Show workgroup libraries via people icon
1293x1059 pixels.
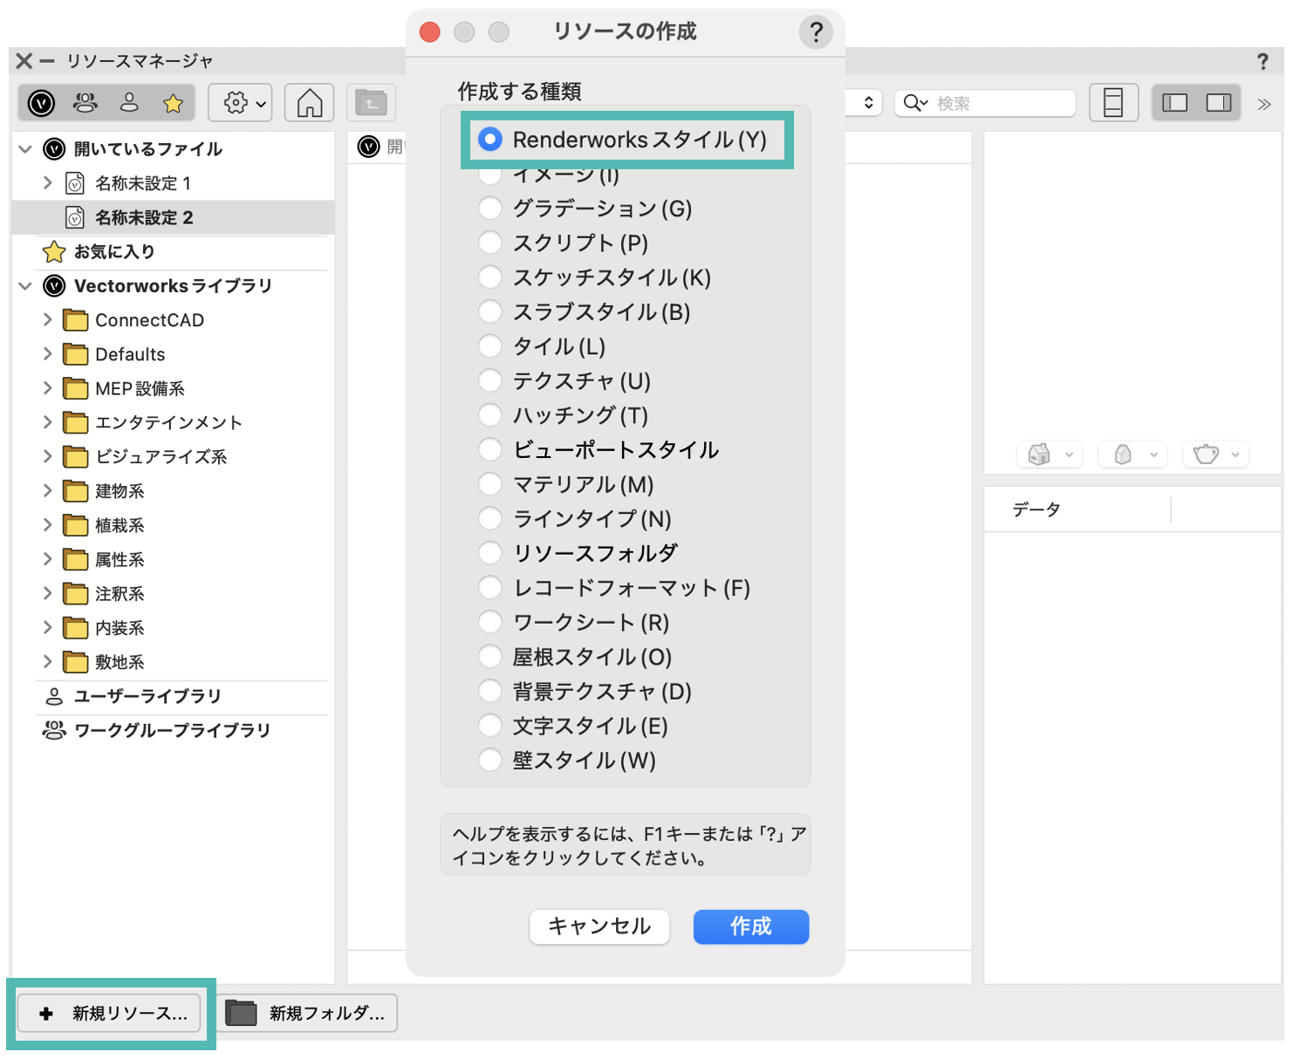coord(86,103)
